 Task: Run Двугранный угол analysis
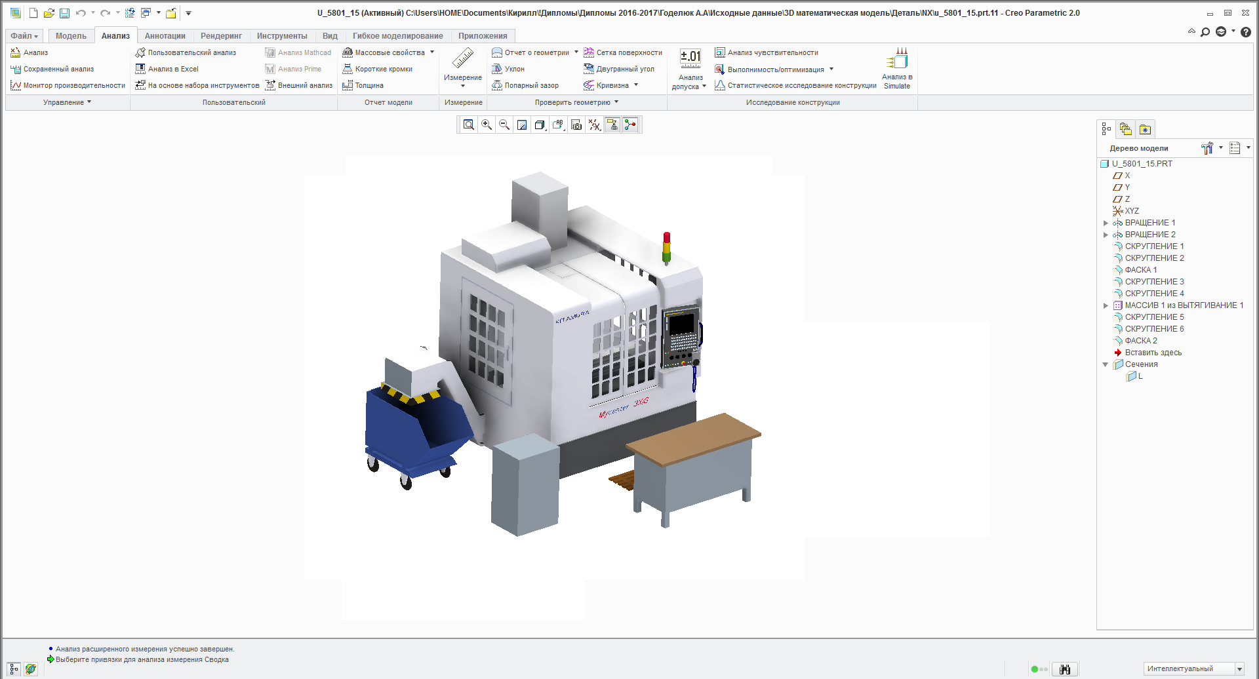pos(619,69)
